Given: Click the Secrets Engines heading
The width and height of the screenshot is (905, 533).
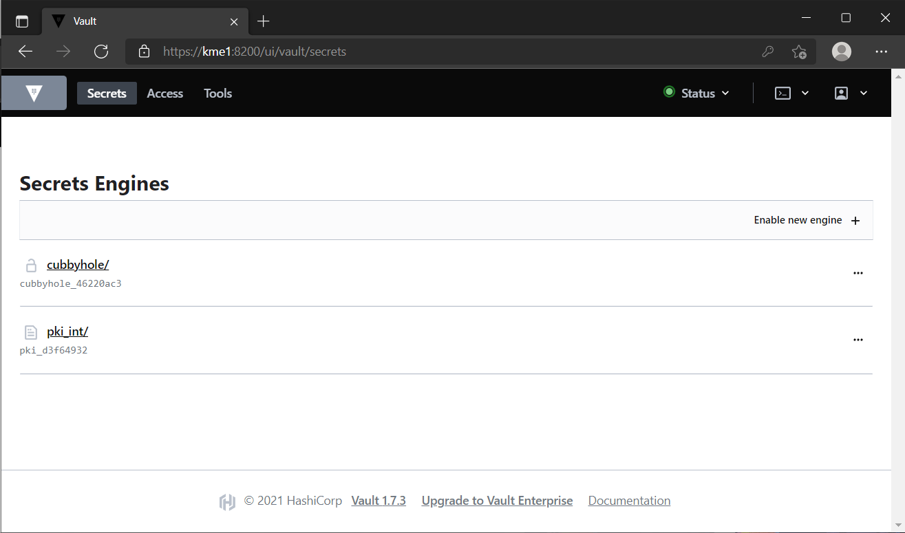Looking at the screenshot, I should point(94,184).
